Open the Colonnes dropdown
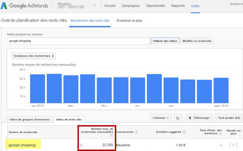 [161, 118]
